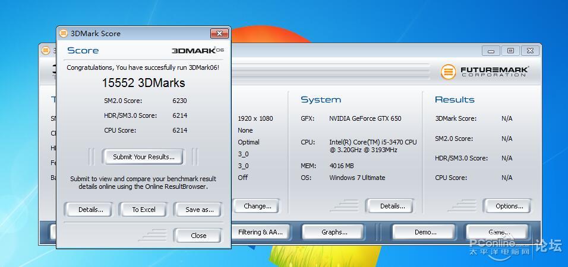Viewport: 568px width, 267px height.
Task: Click the Optimal setting value
Action: click(248, 142)
